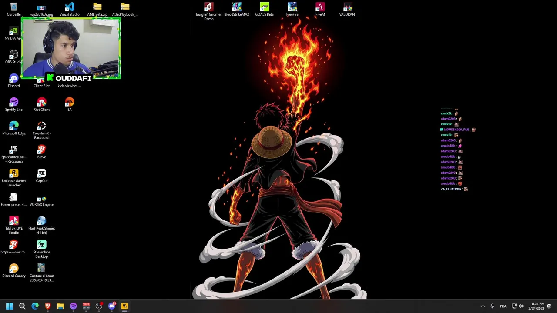Select the AME Beta.zip archive

click(x=97, y=10)
